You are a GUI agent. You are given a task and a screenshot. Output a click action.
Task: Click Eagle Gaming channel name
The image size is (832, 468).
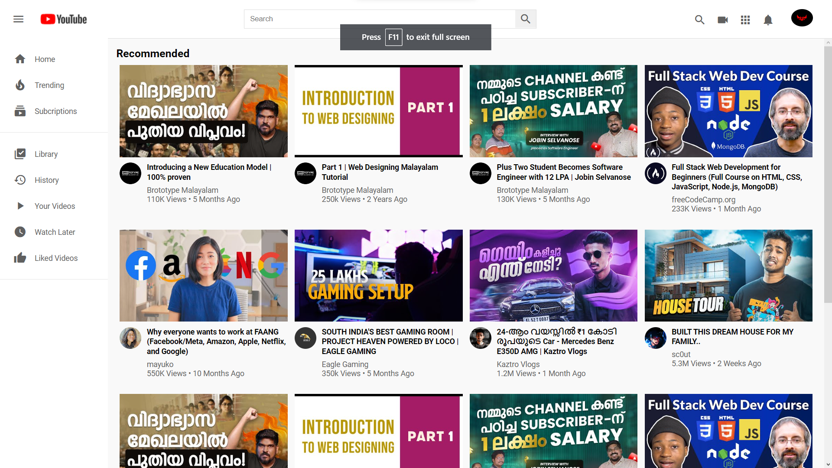[345, 364]
